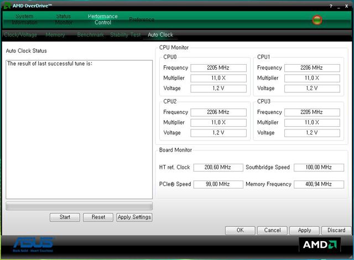The width and height of the screenshot is (354, 260).
Task: Click the 'Auto Clock Status' heading
Action: pos(26,51)
